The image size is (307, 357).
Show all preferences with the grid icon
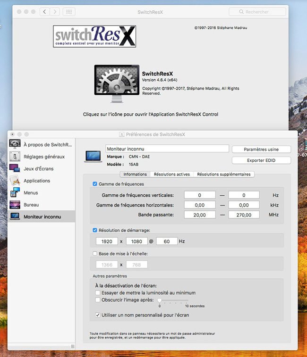click(x=69, y=12)
